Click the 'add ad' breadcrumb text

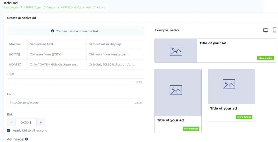click(101, 7)
